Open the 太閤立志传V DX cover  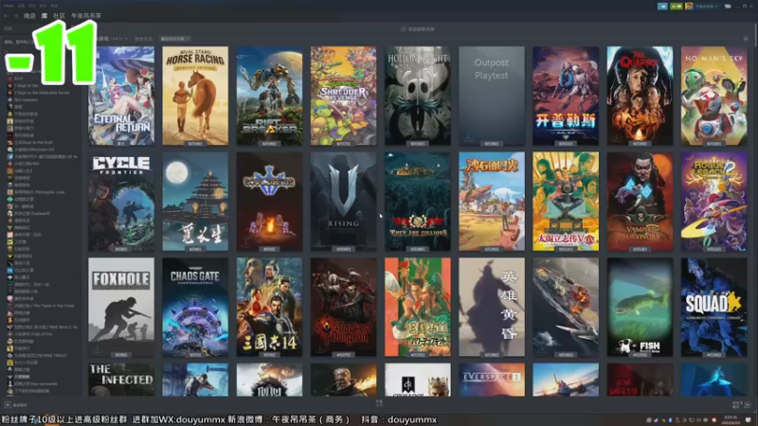566,202
